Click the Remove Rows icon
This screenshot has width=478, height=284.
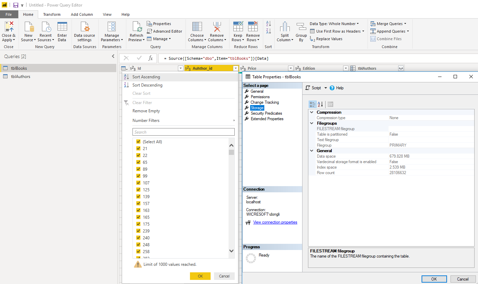click(x=253, y=27)
